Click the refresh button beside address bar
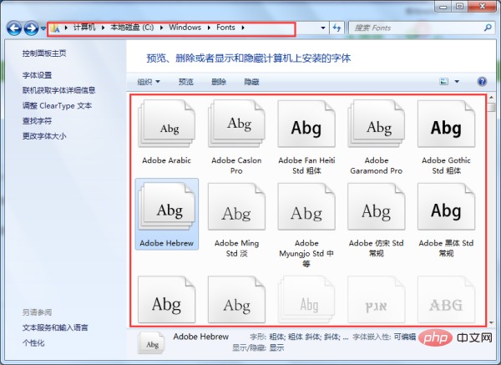The image size is (501, 365). [337, 28]
